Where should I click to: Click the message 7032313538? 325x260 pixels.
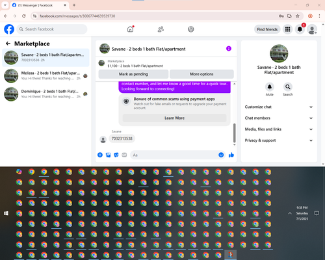coord(122,138)
